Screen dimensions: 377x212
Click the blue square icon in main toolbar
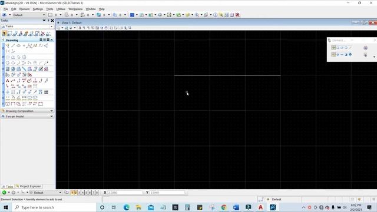[132, 15]
